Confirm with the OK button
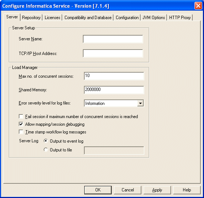Viewport: 204px width, 198px height. (x=98, y=190)
